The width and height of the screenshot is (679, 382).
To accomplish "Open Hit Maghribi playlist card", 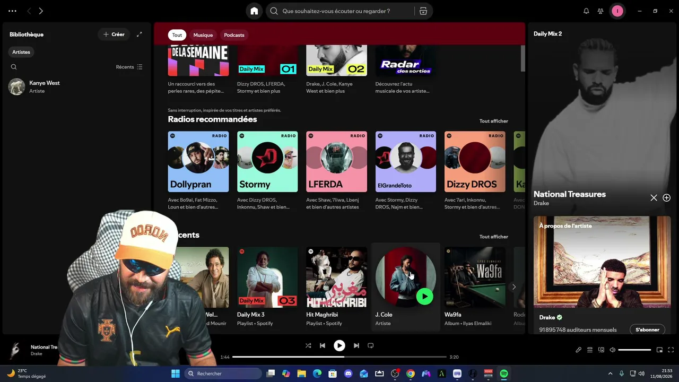I will (336, 286).
